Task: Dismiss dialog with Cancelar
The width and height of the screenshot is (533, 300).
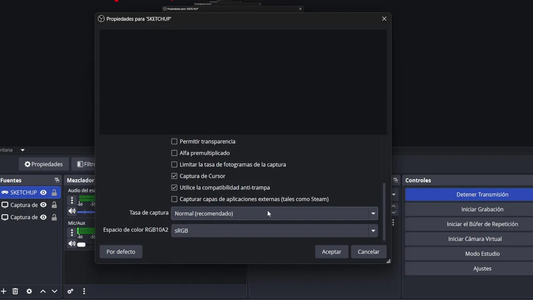Action: [x=369, y=252]
